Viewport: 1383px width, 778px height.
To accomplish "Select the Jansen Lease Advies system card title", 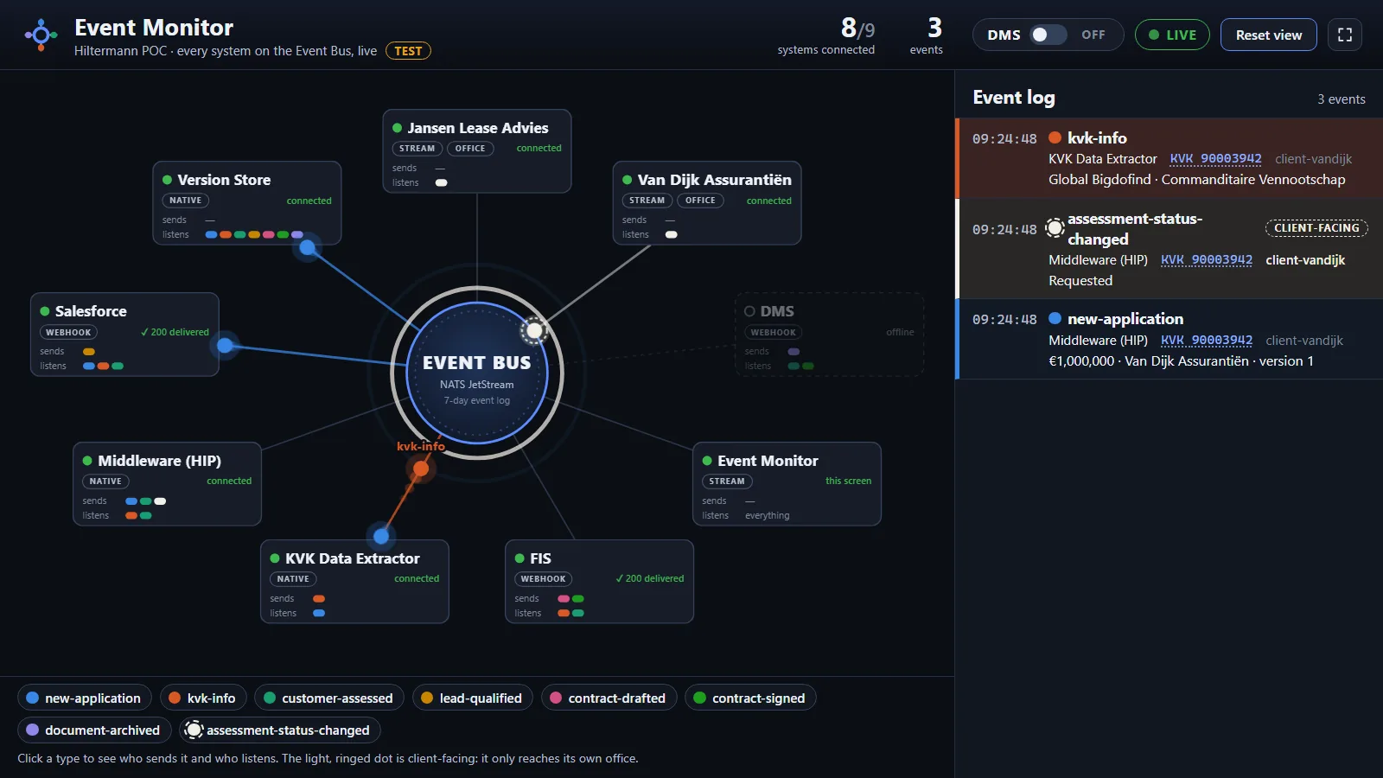I will click(x=478, y=128).
